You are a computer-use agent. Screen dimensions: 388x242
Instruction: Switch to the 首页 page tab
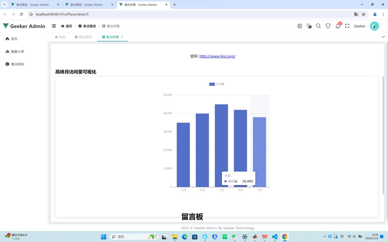coord(60,37)
